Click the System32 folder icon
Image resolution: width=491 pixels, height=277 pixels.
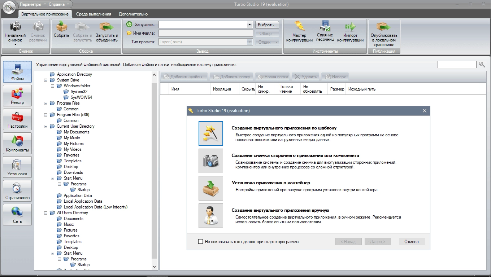(x=66, y=92)
